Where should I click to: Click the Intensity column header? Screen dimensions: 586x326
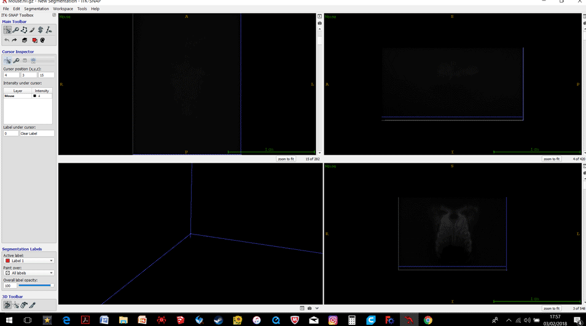pyautogui.click(x=42, y=91)
